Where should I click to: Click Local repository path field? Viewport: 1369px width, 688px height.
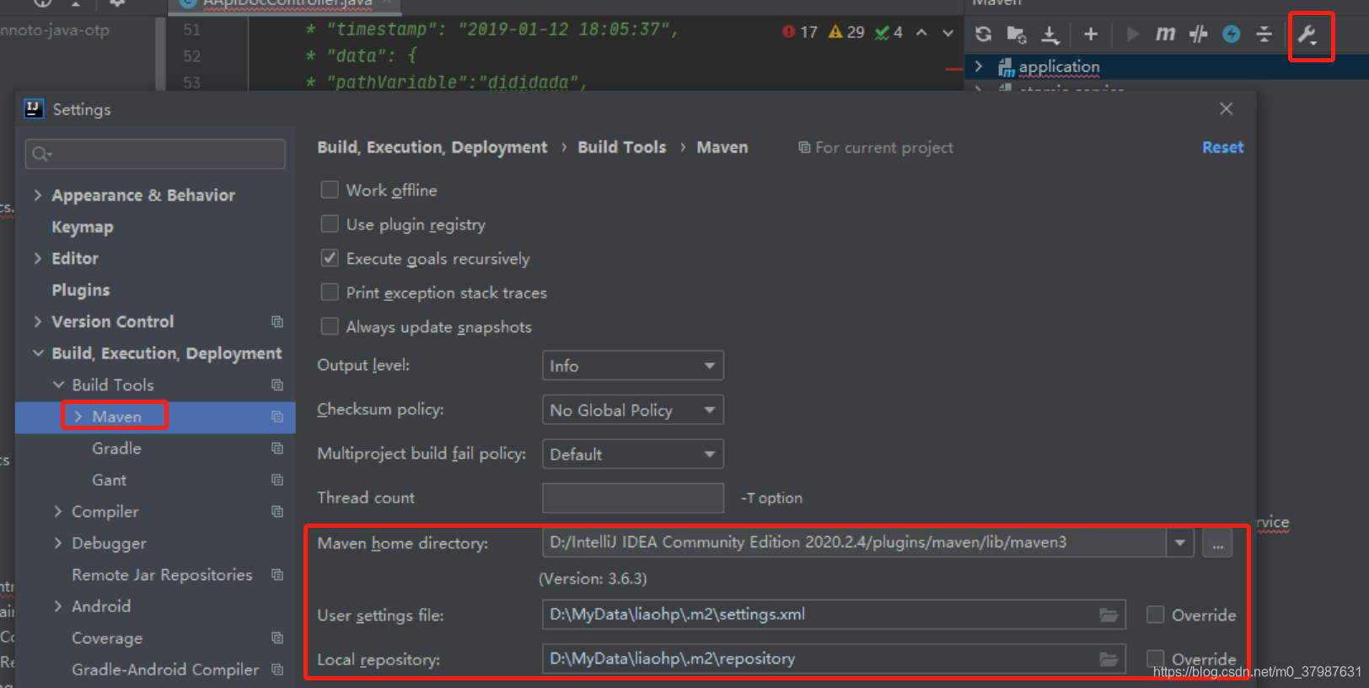coord(833,659)
